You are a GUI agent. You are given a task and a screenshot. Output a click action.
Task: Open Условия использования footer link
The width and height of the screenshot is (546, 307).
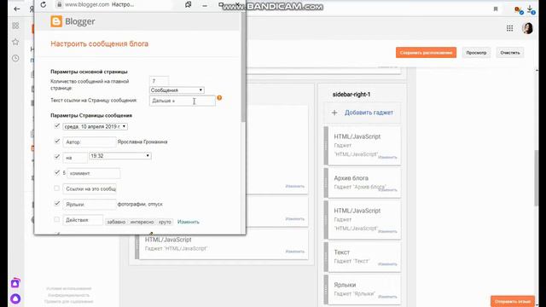pos(69,288)
